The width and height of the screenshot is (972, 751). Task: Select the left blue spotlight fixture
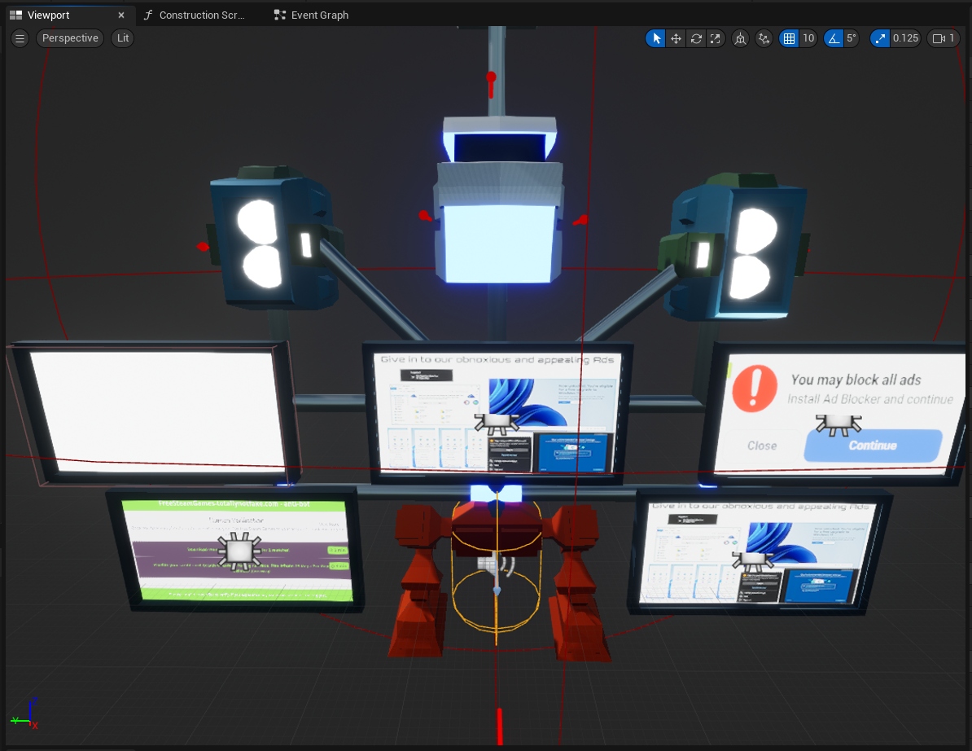[273, 239]
